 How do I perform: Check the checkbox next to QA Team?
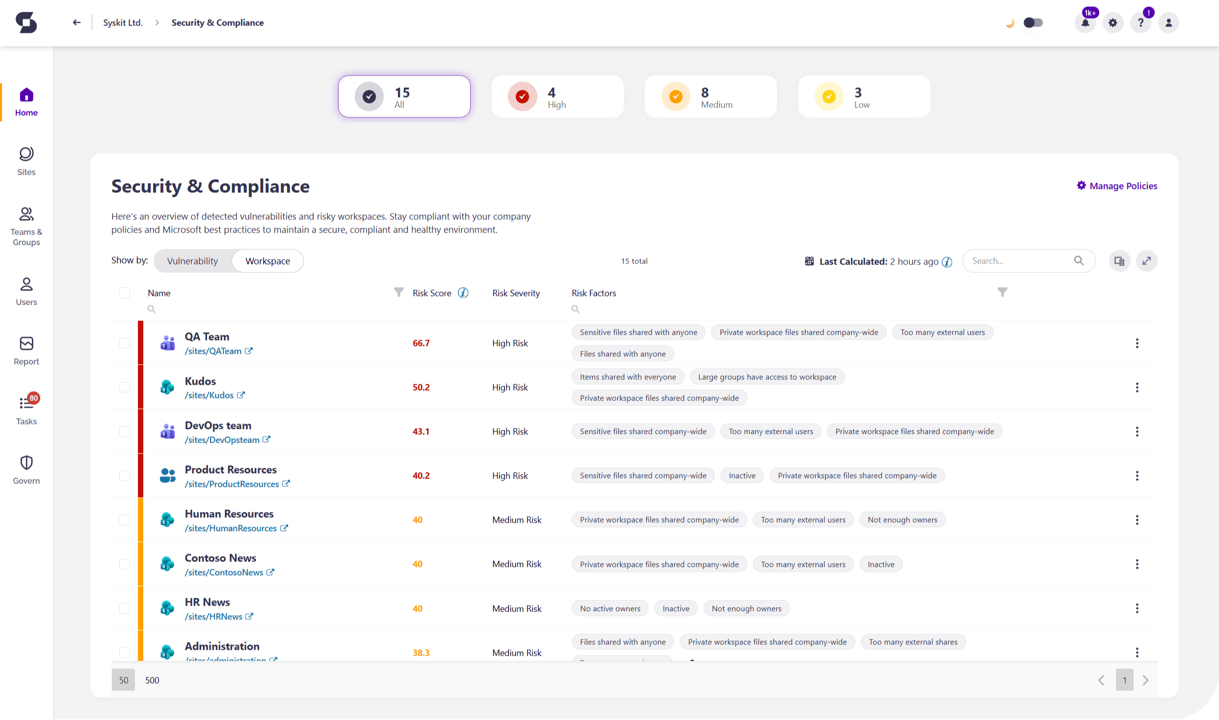[125, 343]
